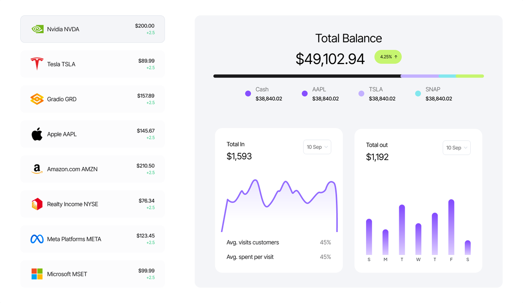Open the Apple AAPL watchlist entry
The width and height of the screenshot is (523, 303).
[92, 134]
